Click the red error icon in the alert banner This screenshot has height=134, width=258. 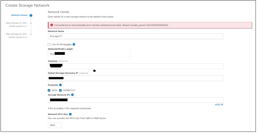click(x=52, y=25)
